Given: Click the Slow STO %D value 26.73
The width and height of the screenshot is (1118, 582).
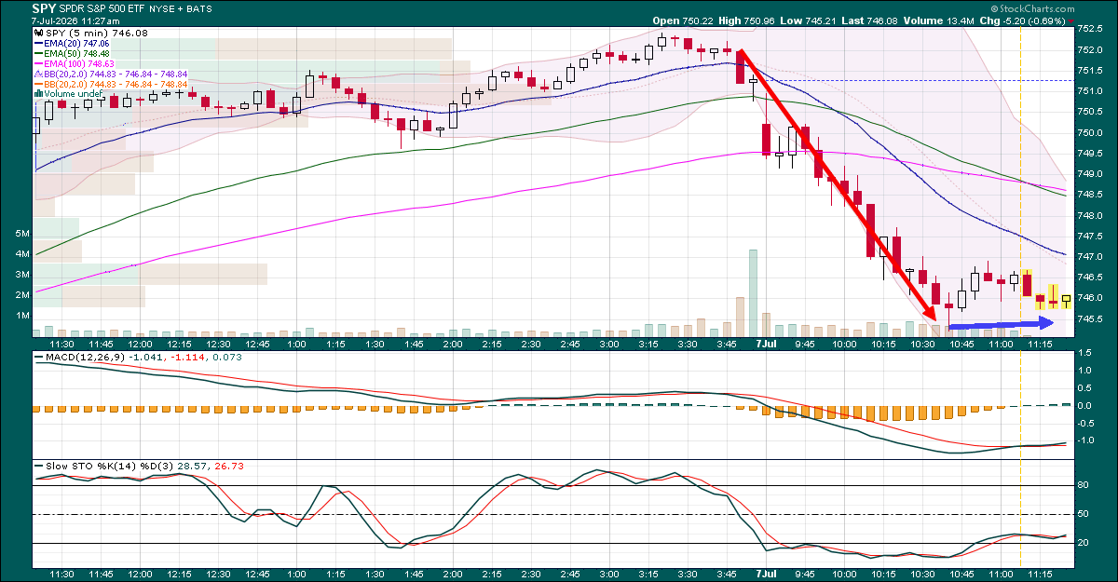Looking at the screenshot, I should point(229,465).
